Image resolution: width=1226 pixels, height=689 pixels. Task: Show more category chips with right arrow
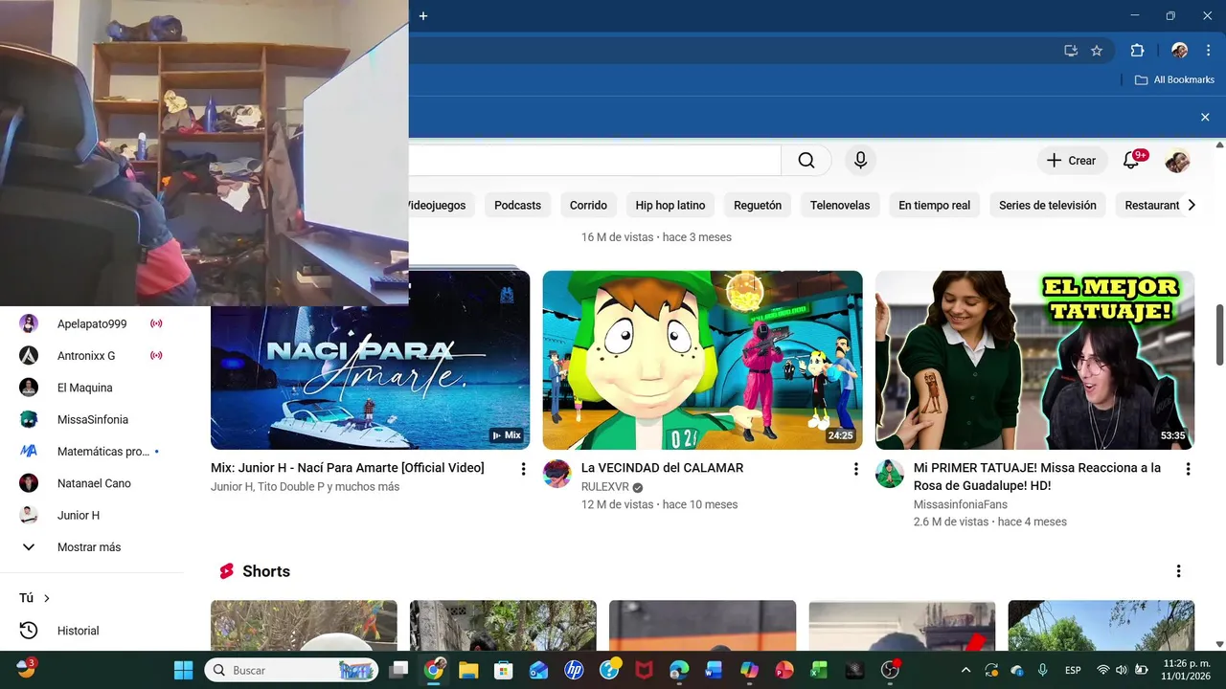point(1192,205)
